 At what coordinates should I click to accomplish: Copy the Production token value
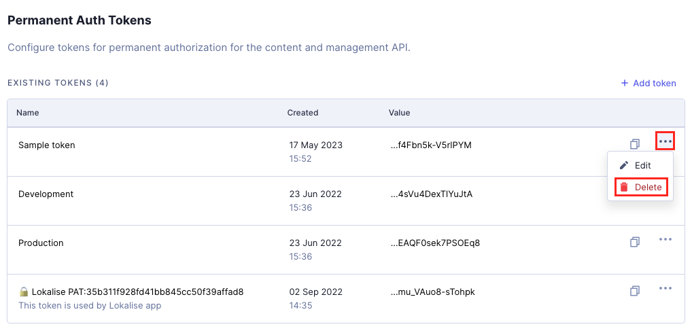pos(634,242)
